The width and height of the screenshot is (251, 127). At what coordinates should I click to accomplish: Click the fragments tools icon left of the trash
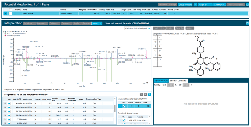[x=141, y=94]
